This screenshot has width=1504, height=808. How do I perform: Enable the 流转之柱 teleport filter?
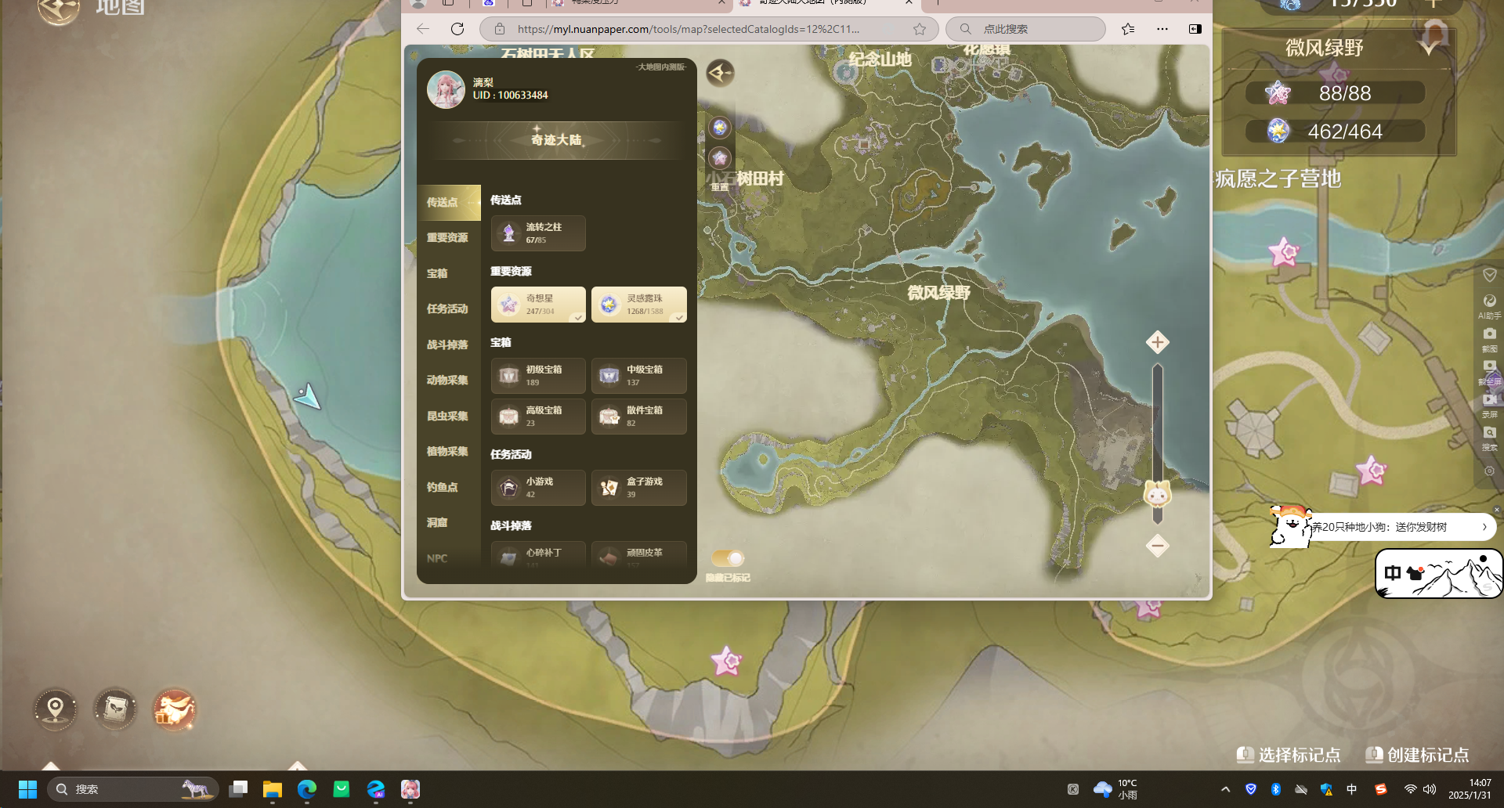point(538,233)
